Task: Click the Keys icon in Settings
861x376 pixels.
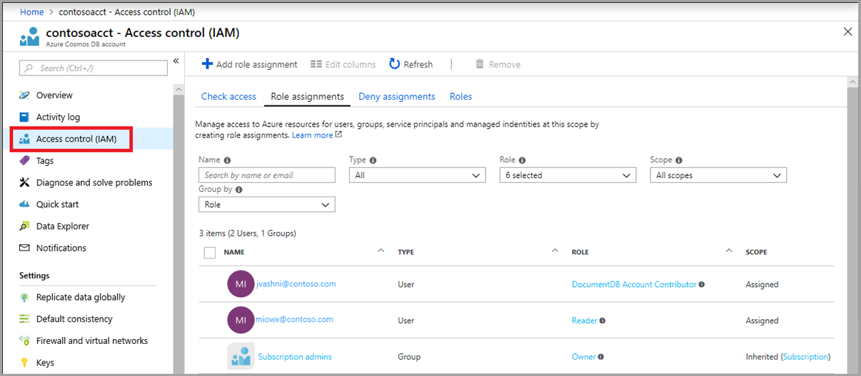Action: (25, 363)
